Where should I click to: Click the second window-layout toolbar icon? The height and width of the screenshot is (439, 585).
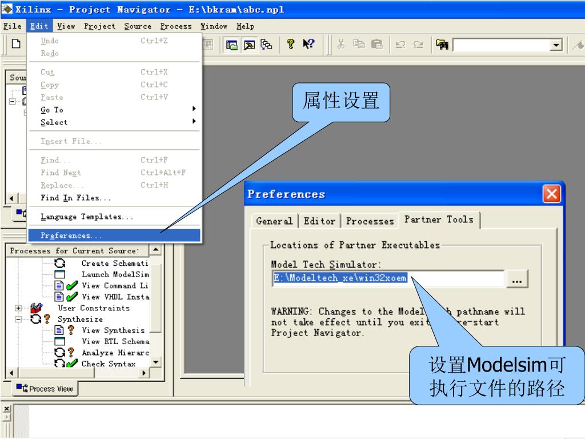point(249,45)
